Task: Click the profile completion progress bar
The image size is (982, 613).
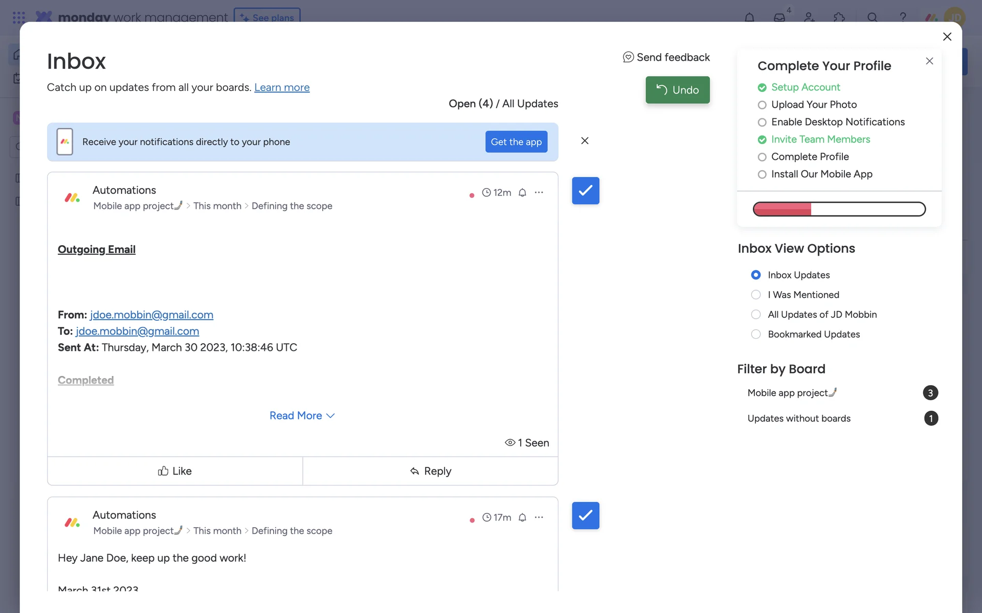Action: (x=839, y=209)
